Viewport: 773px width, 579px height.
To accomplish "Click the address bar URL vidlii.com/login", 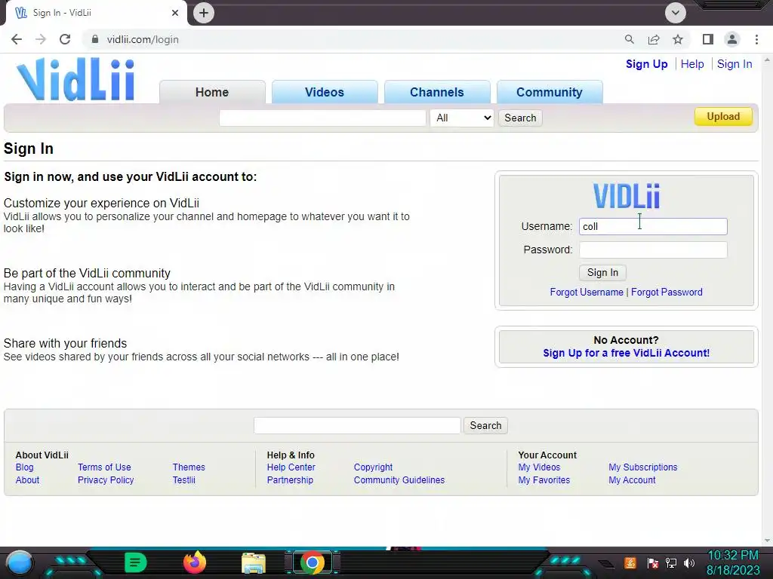I will coord(143,39).
